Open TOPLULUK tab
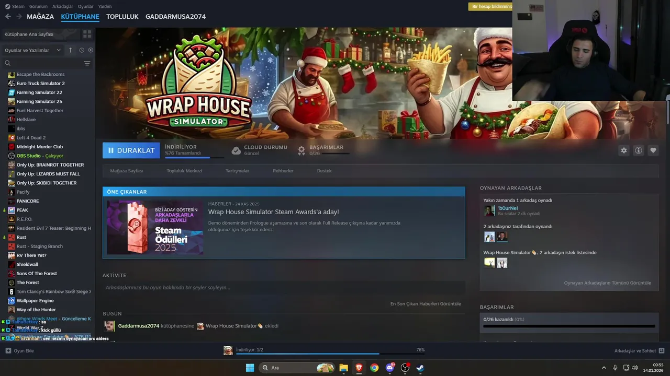This screenshot has width=670, height=376. pyautogui.click(x=122, y=17)
